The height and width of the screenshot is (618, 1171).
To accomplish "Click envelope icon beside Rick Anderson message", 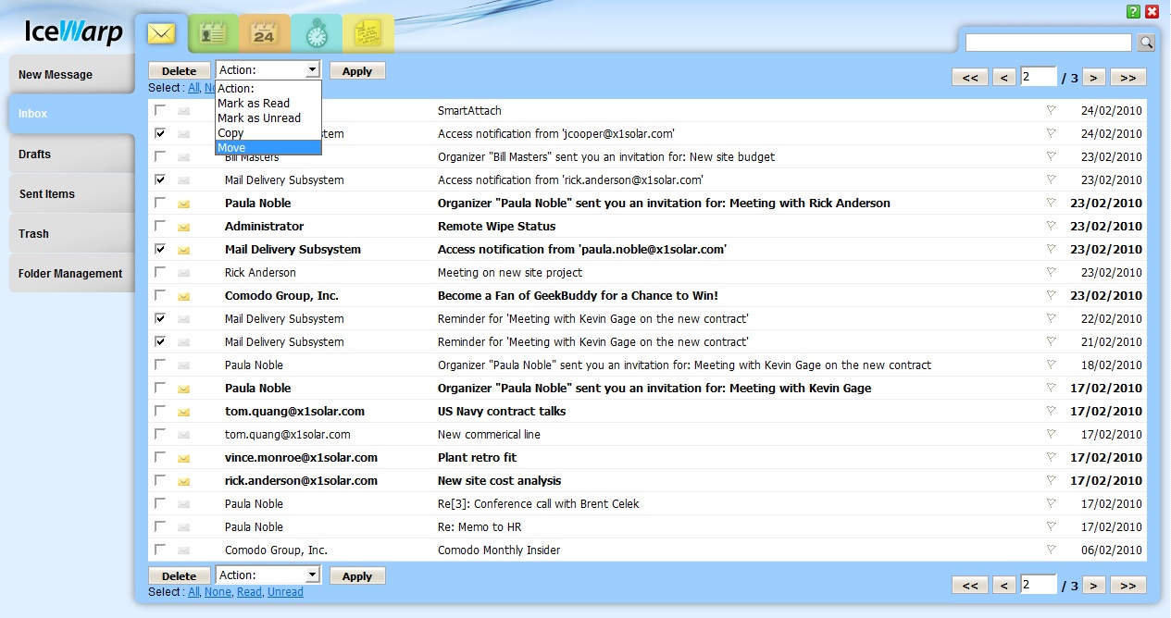I will [x=183, y=273].
